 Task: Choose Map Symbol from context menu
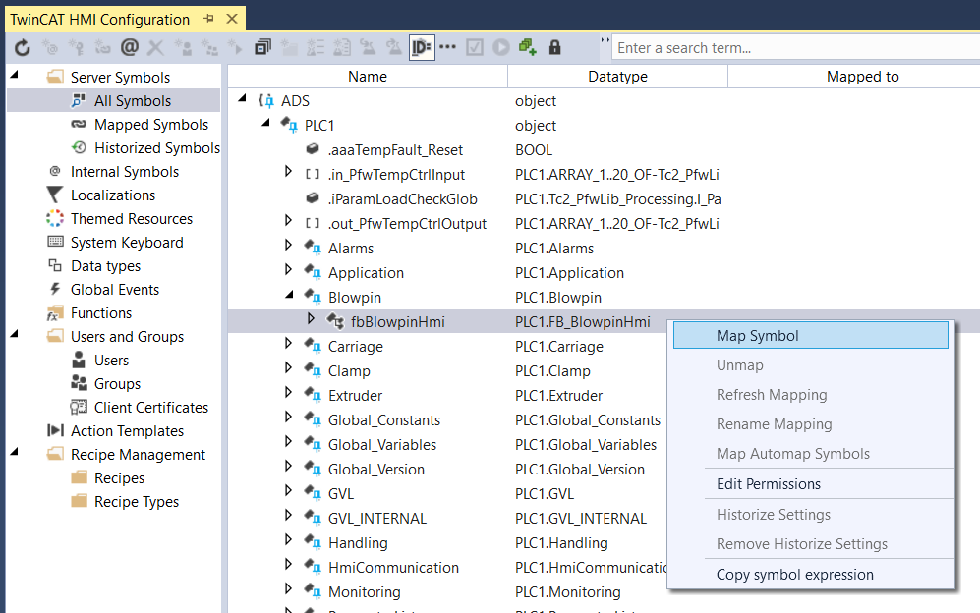tap(811, 336)
